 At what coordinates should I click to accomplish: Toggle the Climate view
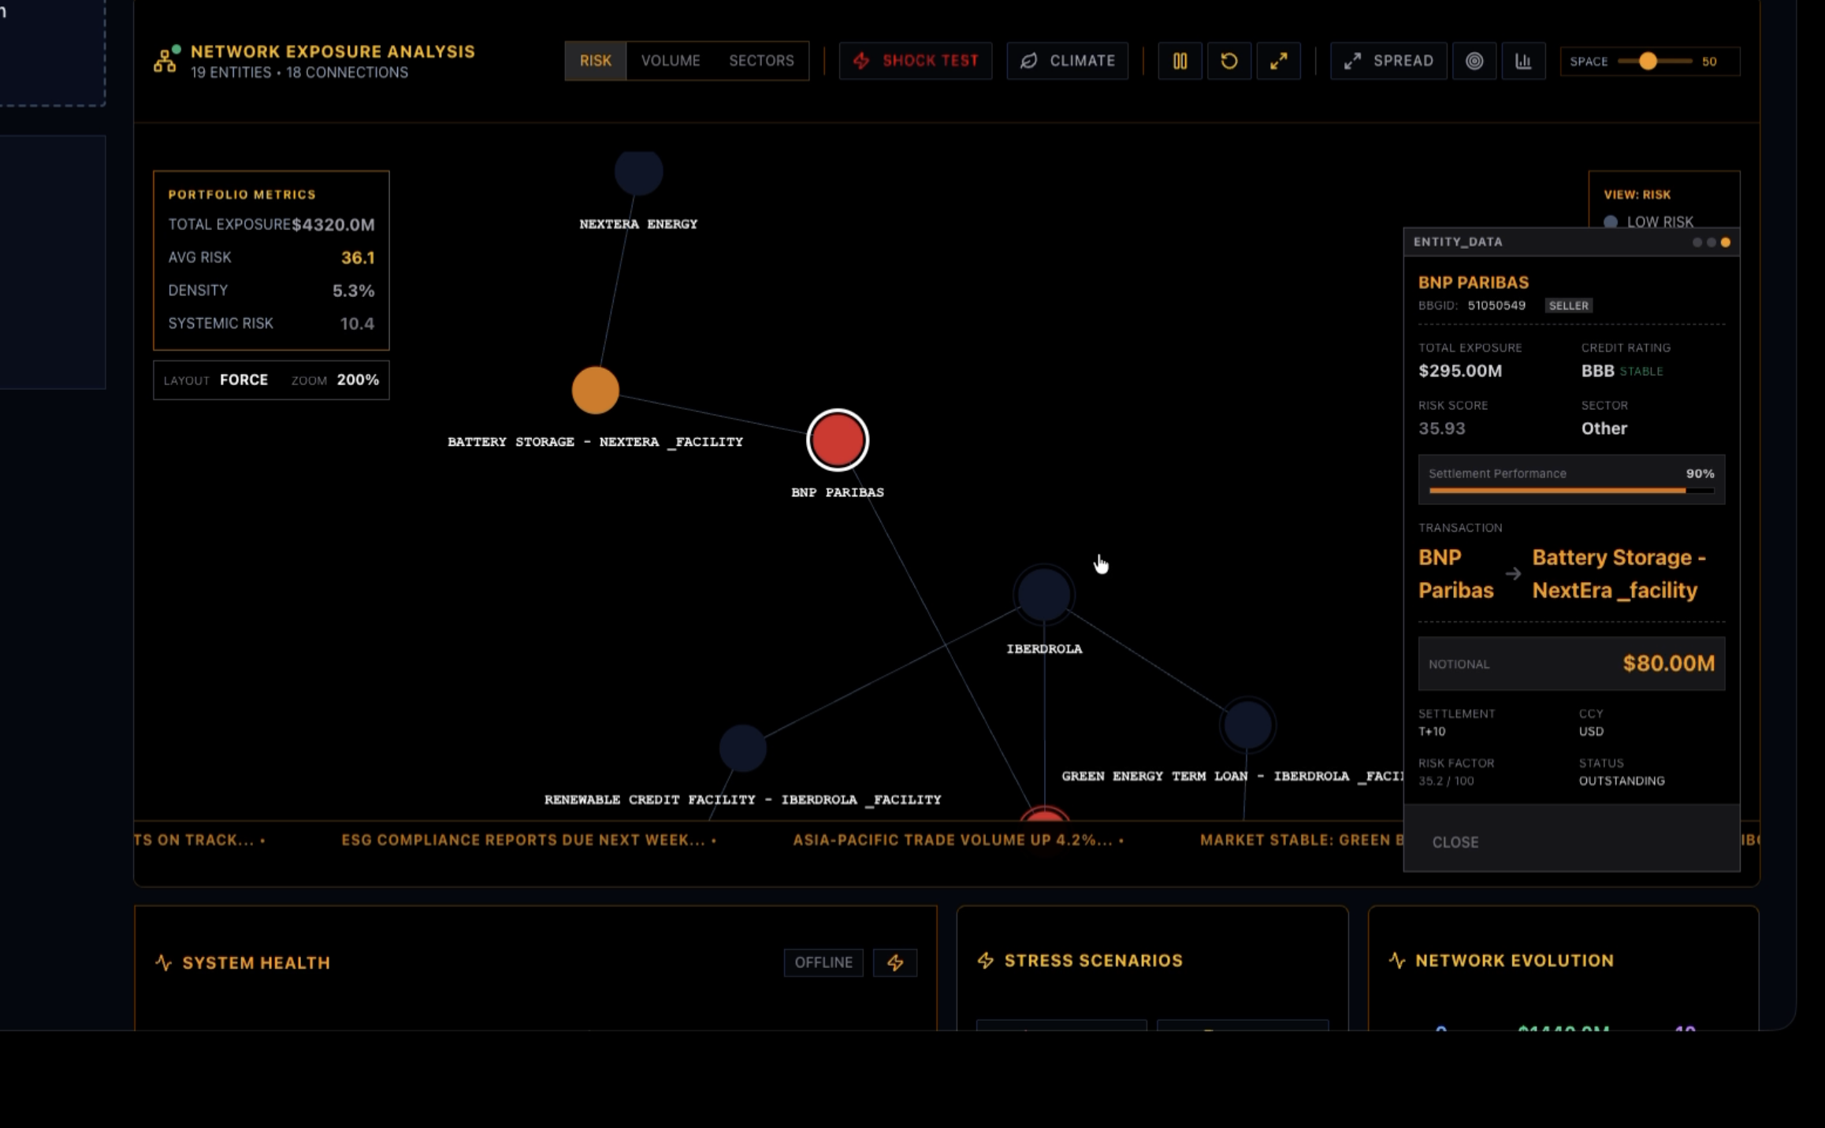pos(1068,61)
